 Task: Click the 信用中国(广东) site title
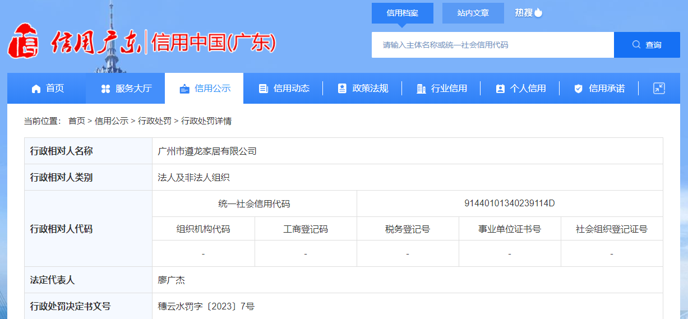click(x=214, y=43)
